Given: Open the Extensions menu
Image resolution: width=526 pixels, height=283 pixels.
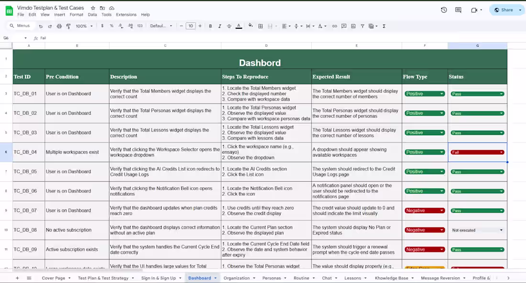Looking at the screenshot, I should tap(126, 15).
